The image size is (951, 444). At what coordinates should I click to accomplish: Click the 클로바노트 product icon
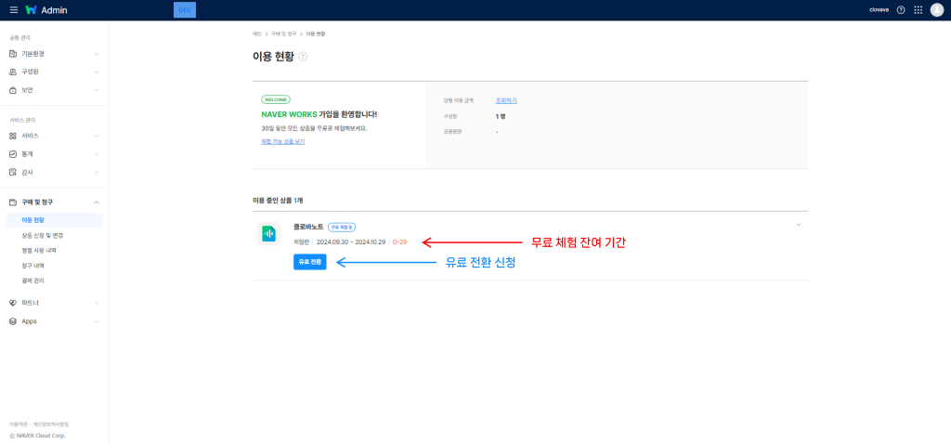[x=268, y=233]
